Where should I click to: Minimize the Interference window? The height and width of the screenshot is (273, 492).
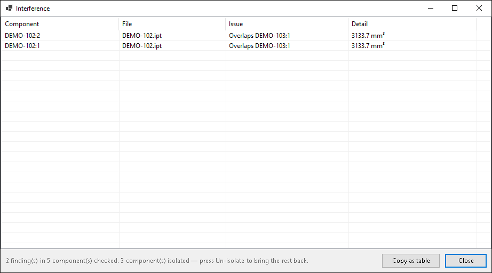[x=431, y=8]
